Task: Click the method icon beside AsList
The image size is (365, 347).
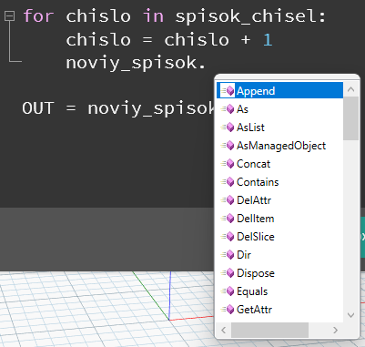Action: click(228, 128)
